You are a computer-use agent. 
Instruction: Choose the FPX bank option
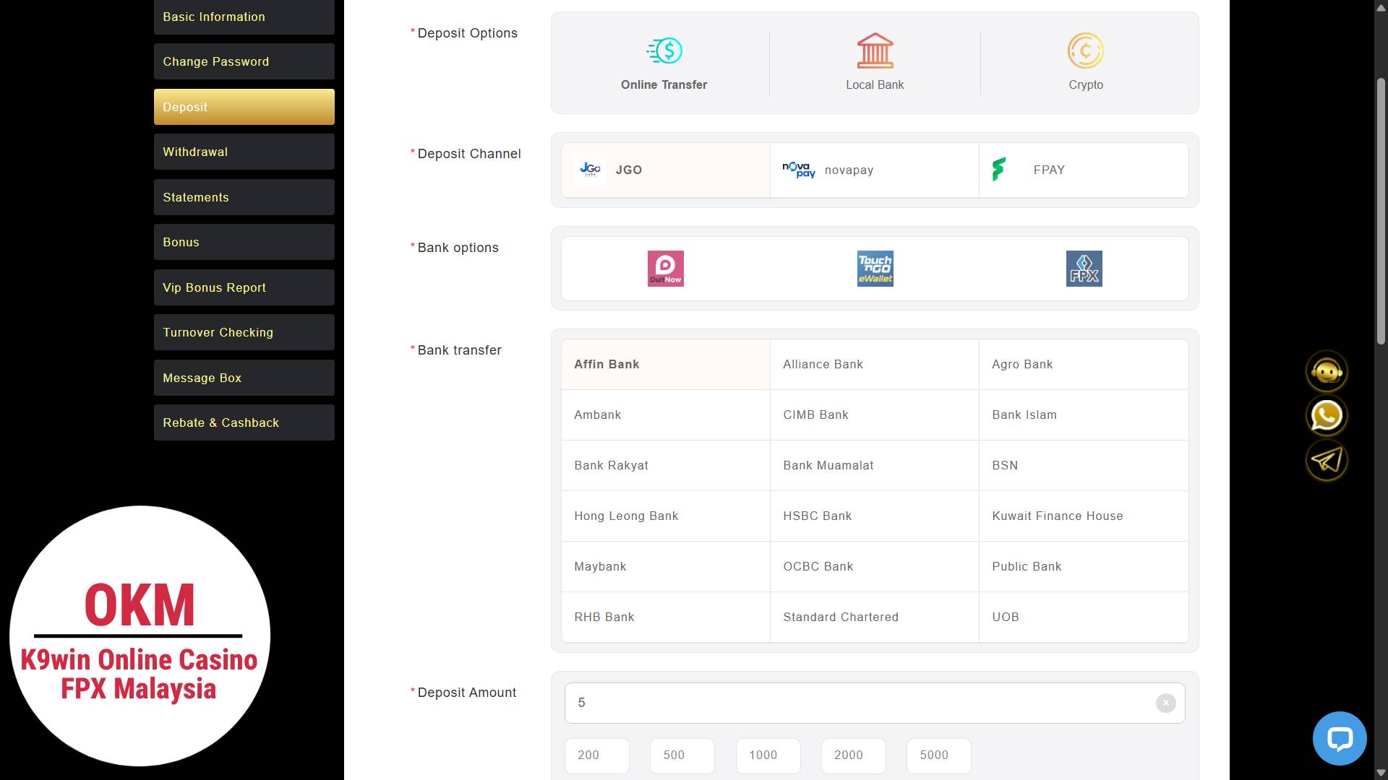1084,269
